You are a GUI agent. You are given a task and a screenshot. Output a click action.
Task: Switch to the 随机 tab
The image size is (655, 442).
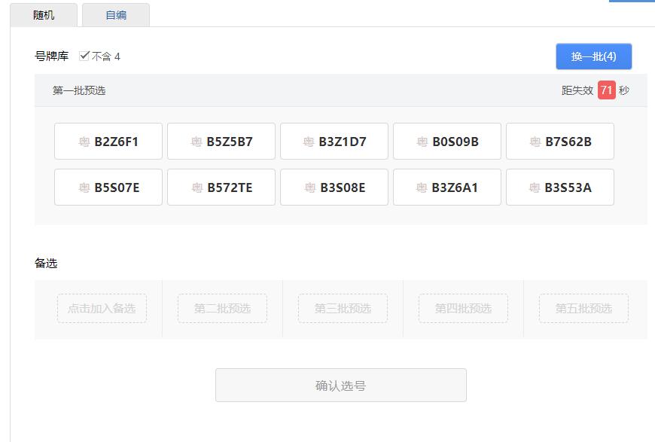(44, 15)
